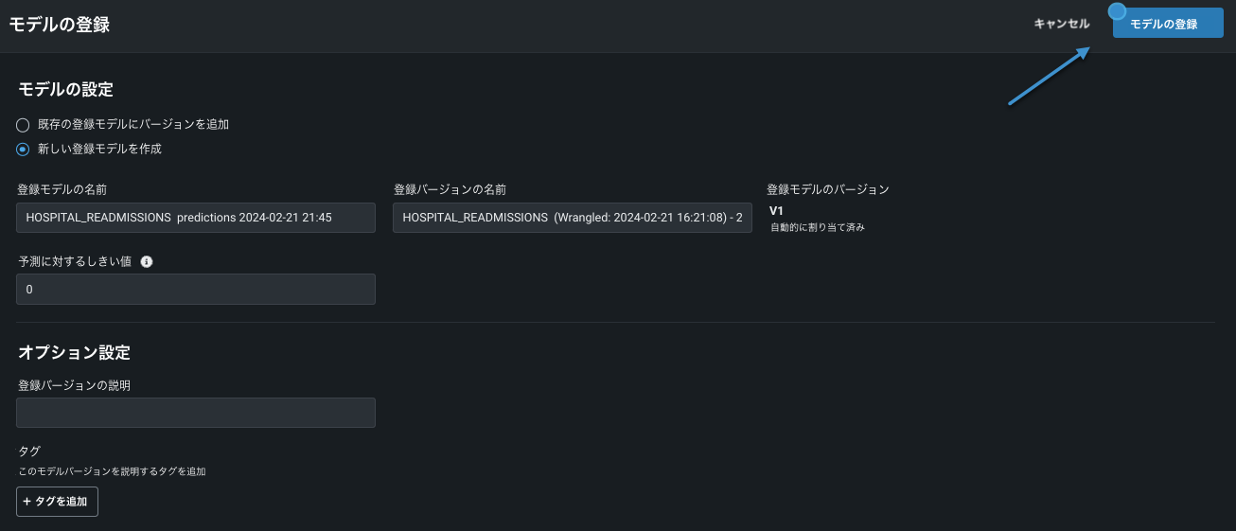Click the モデルの設定 section heading

tap(65, 90)
